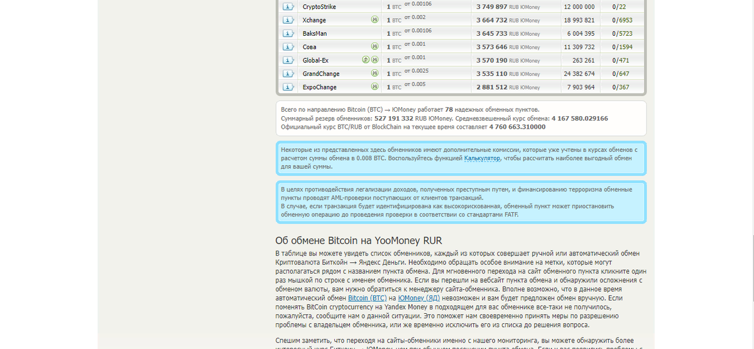
Task: Open the info icon for CryptoStrike
Action: coord(288,6)
